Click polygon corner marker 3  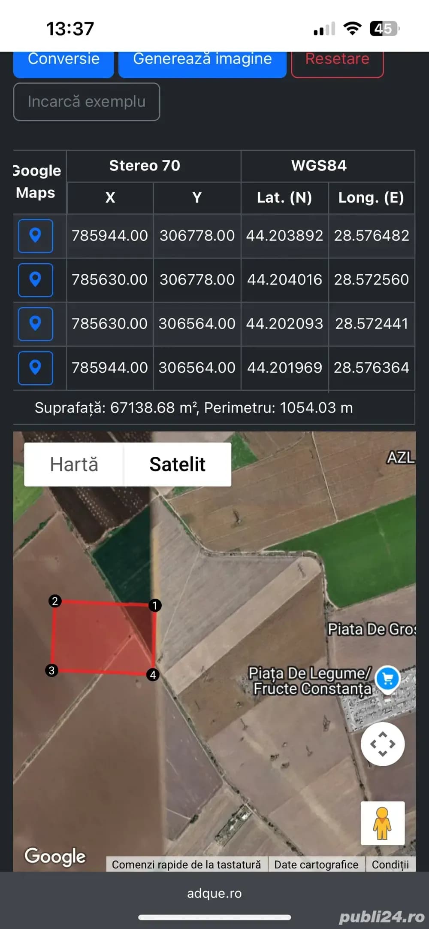[51, 670]
